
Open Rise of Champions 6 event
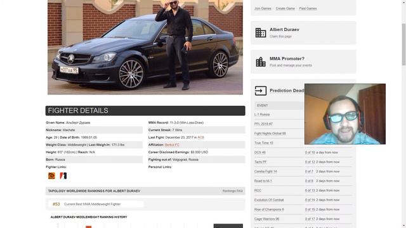(269, 210)
